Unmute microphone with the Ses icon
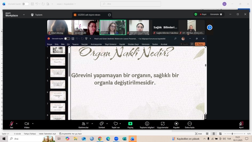 [x=11, y=124]
